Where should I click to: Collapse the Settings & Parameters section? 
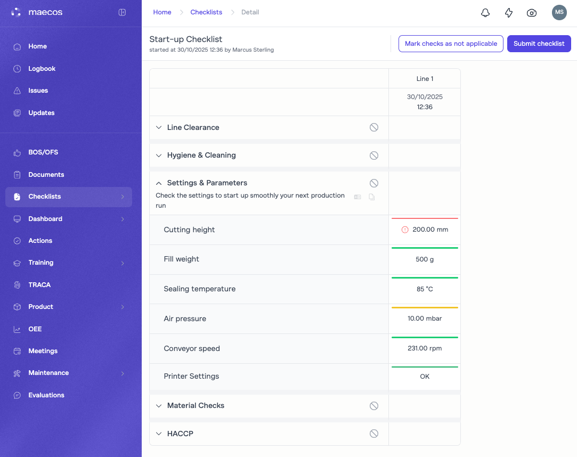click(159, 183)
